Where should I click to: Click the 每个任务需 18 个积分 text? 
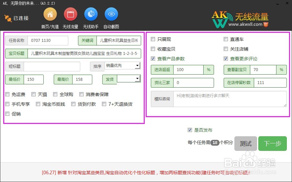point(210,142)
